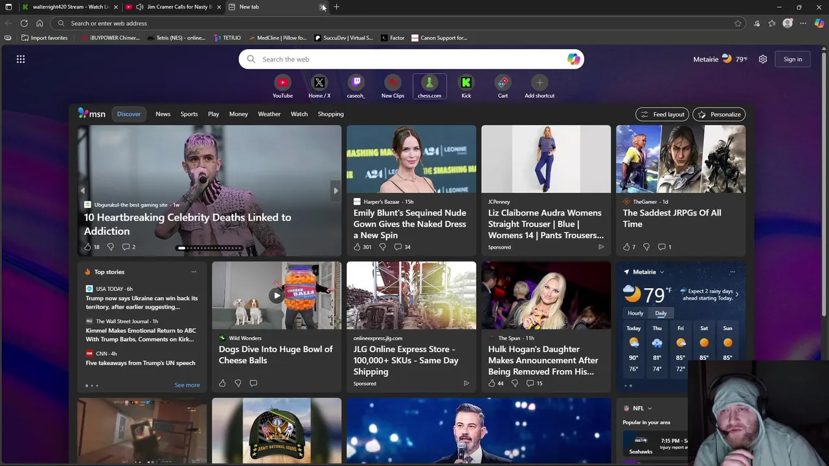Open browser profile avatar
Viewport: 829px width, 466px height.
click(788, 23)
